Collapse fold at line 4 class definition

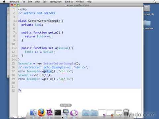pos(17,21)
